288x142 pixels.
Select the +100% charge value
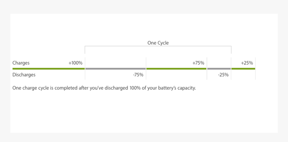coord(75,63)
